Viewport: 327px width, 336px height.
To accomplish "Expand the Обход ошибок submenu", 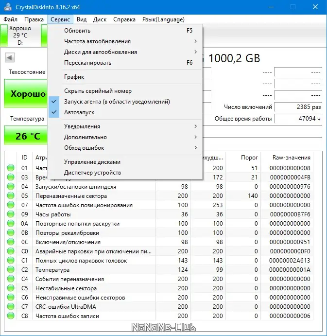I will (x=125, y=148).
